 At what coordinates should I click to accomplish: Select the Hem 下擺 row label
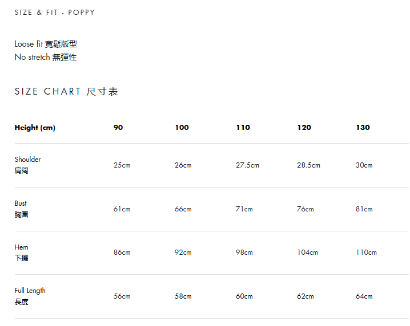(x=22, y=252)
